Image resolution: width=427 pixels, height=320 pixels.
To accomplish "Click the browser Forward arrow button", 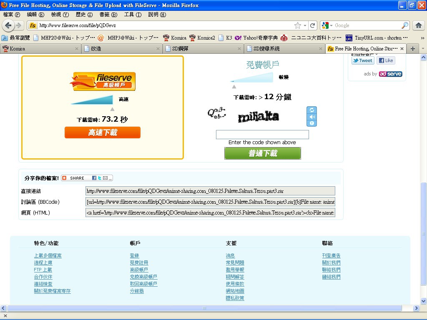I will coord(19,25).
